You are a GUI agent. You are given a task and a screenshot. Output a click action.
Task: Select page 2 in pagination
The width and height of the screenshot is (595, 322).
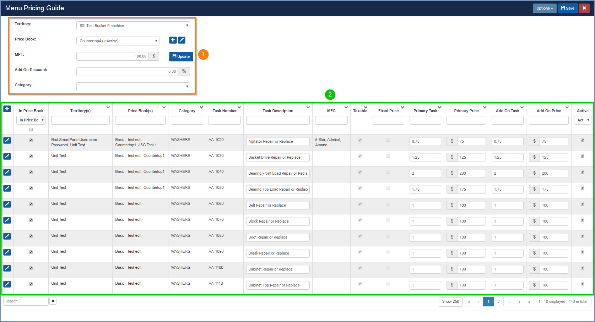(498, 302)
